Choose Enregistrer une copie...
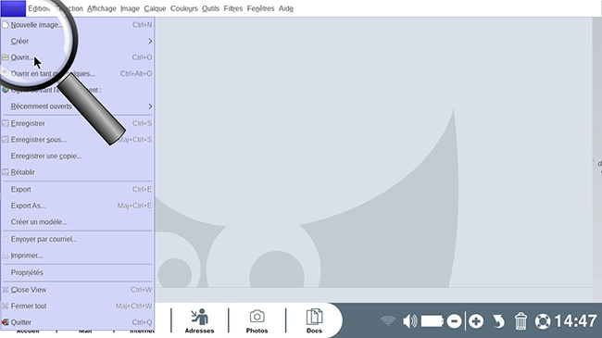The width and height of the screenshot is (602, 338). pyautogui.click(x=78, y=156)
